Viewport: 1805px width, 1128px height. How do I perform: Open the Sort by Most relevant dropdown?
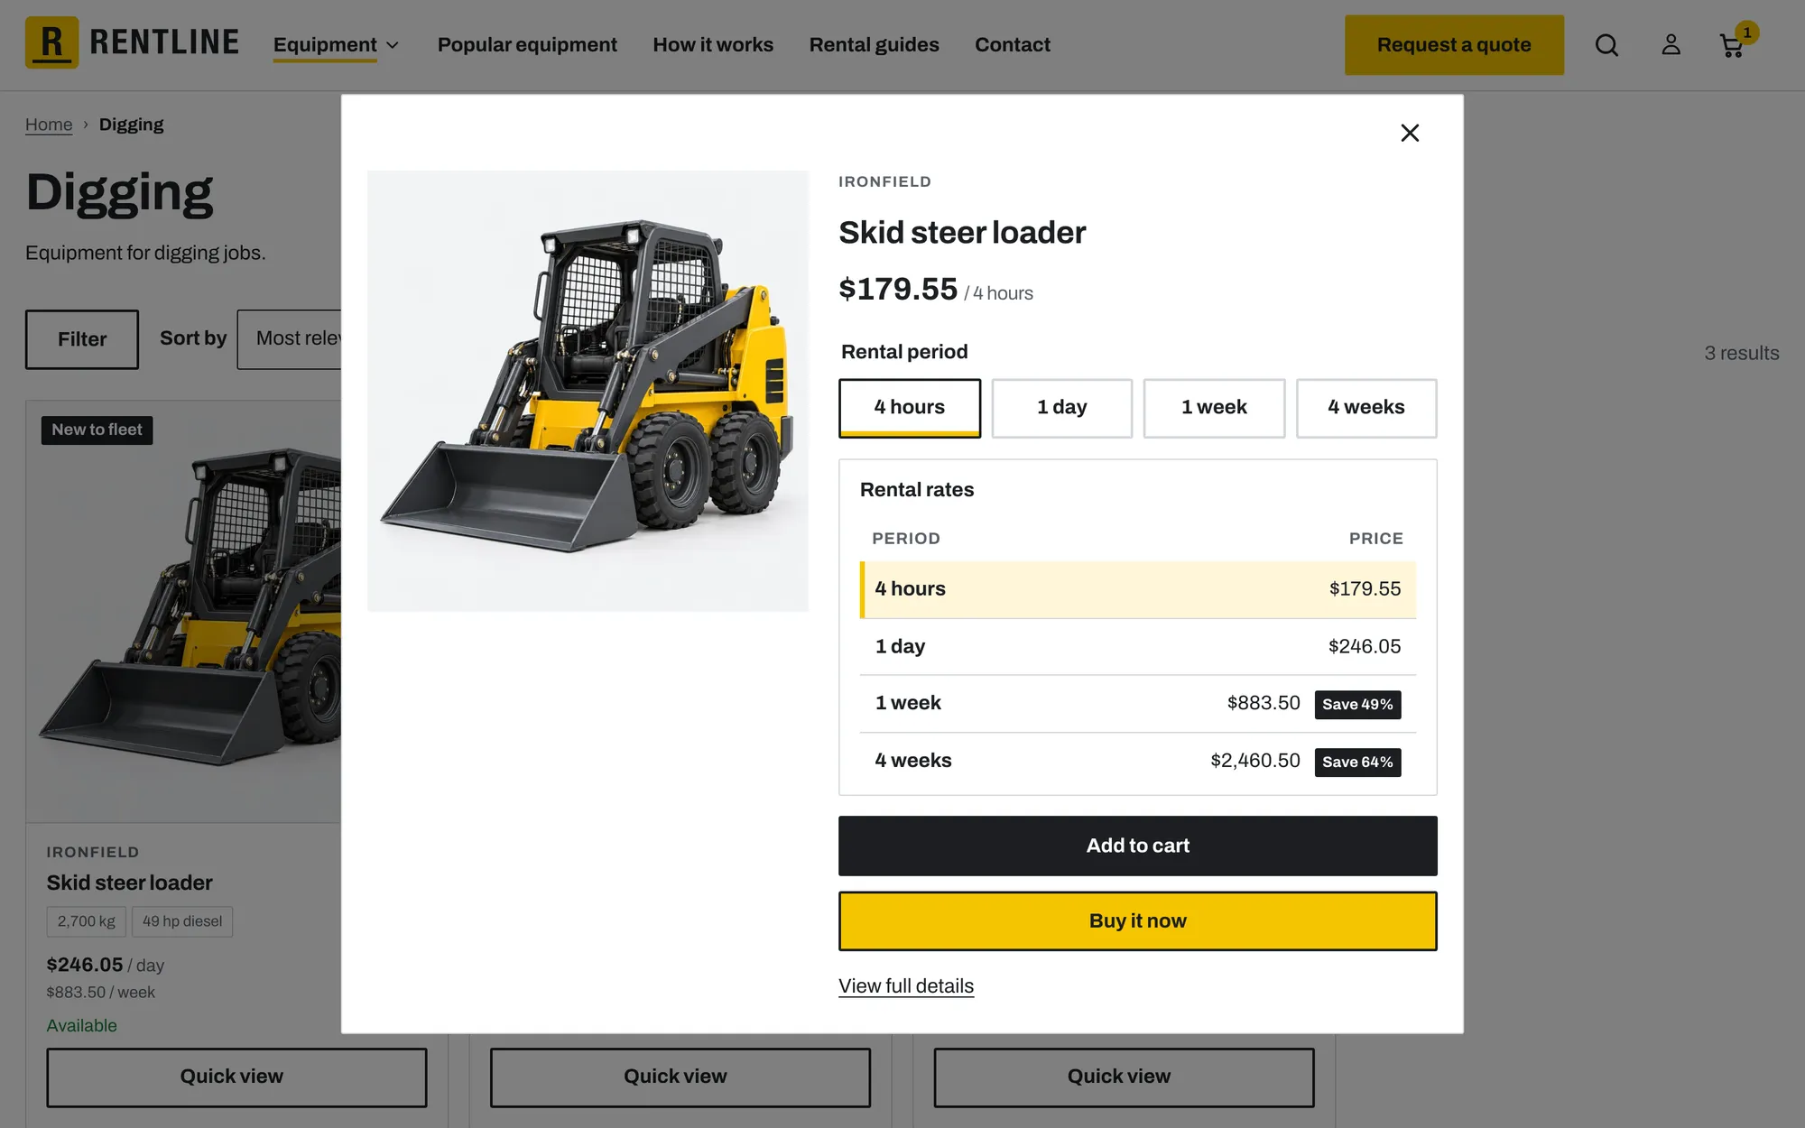click(x=289, y=339)
